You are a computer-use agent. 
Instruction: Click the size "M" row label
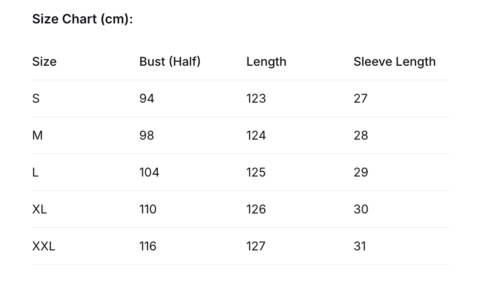click(37, 136)
